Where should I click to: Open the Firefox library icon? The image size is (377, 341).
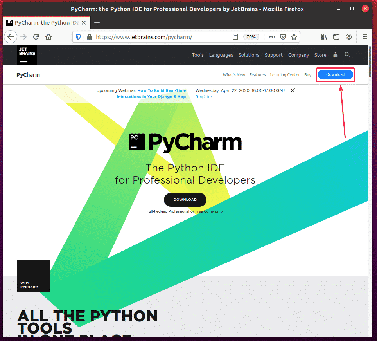(x=324, y=37)
